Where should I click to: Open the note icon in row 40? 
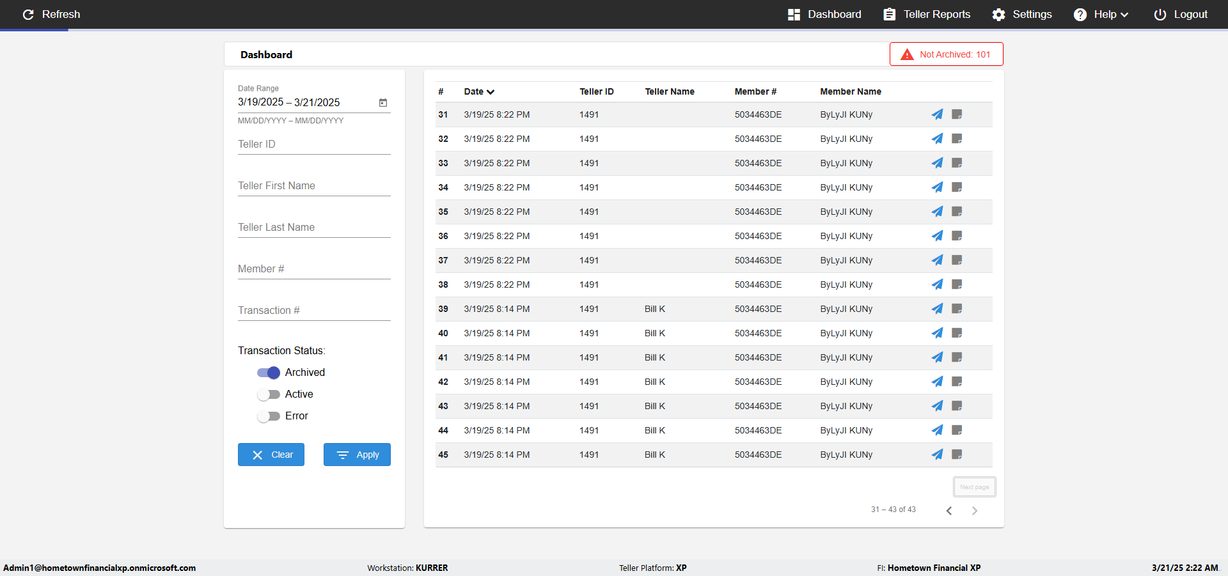click(957, 333)
